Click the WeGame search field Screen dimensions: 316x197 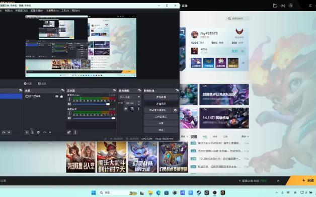coord(238,19)
